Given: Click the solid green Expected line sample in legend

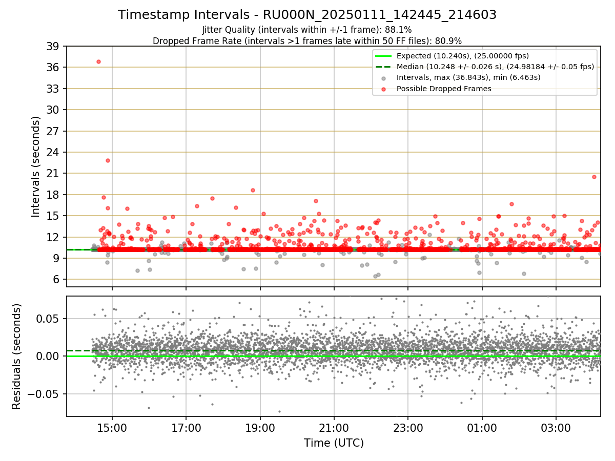Looking at the screenshot, I should [x=384, y=56].
